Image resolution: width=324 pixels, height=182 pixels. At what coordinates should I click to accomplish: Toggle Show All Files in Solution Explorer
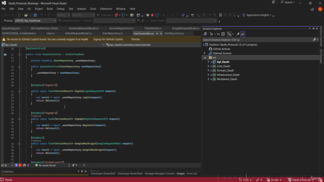pyautogui.click(x=229, y=34)
